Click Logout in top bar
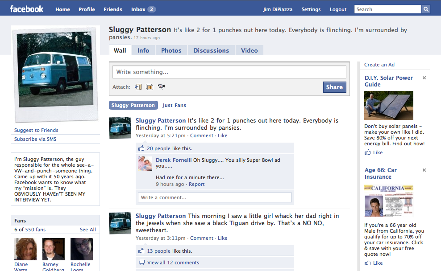 [338, 9]
